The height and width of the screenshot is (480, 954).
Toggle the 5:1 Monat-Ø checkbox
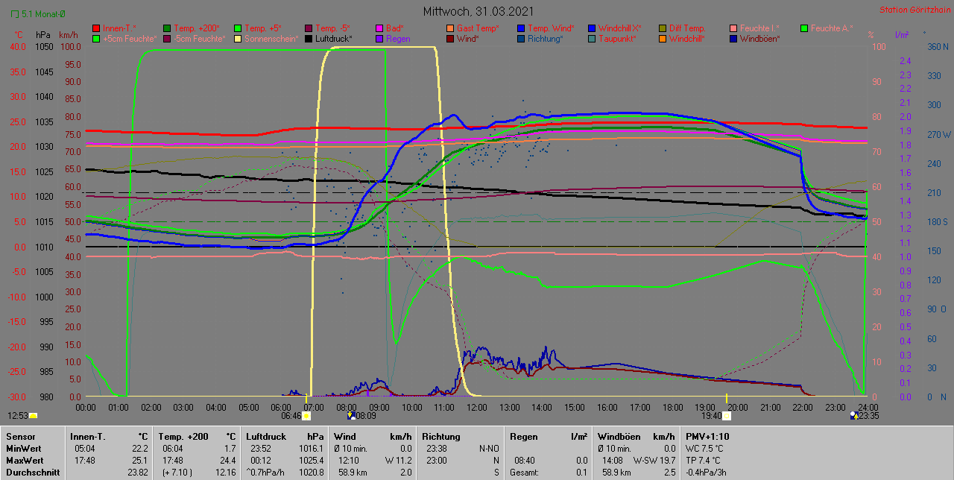(16, 13)
